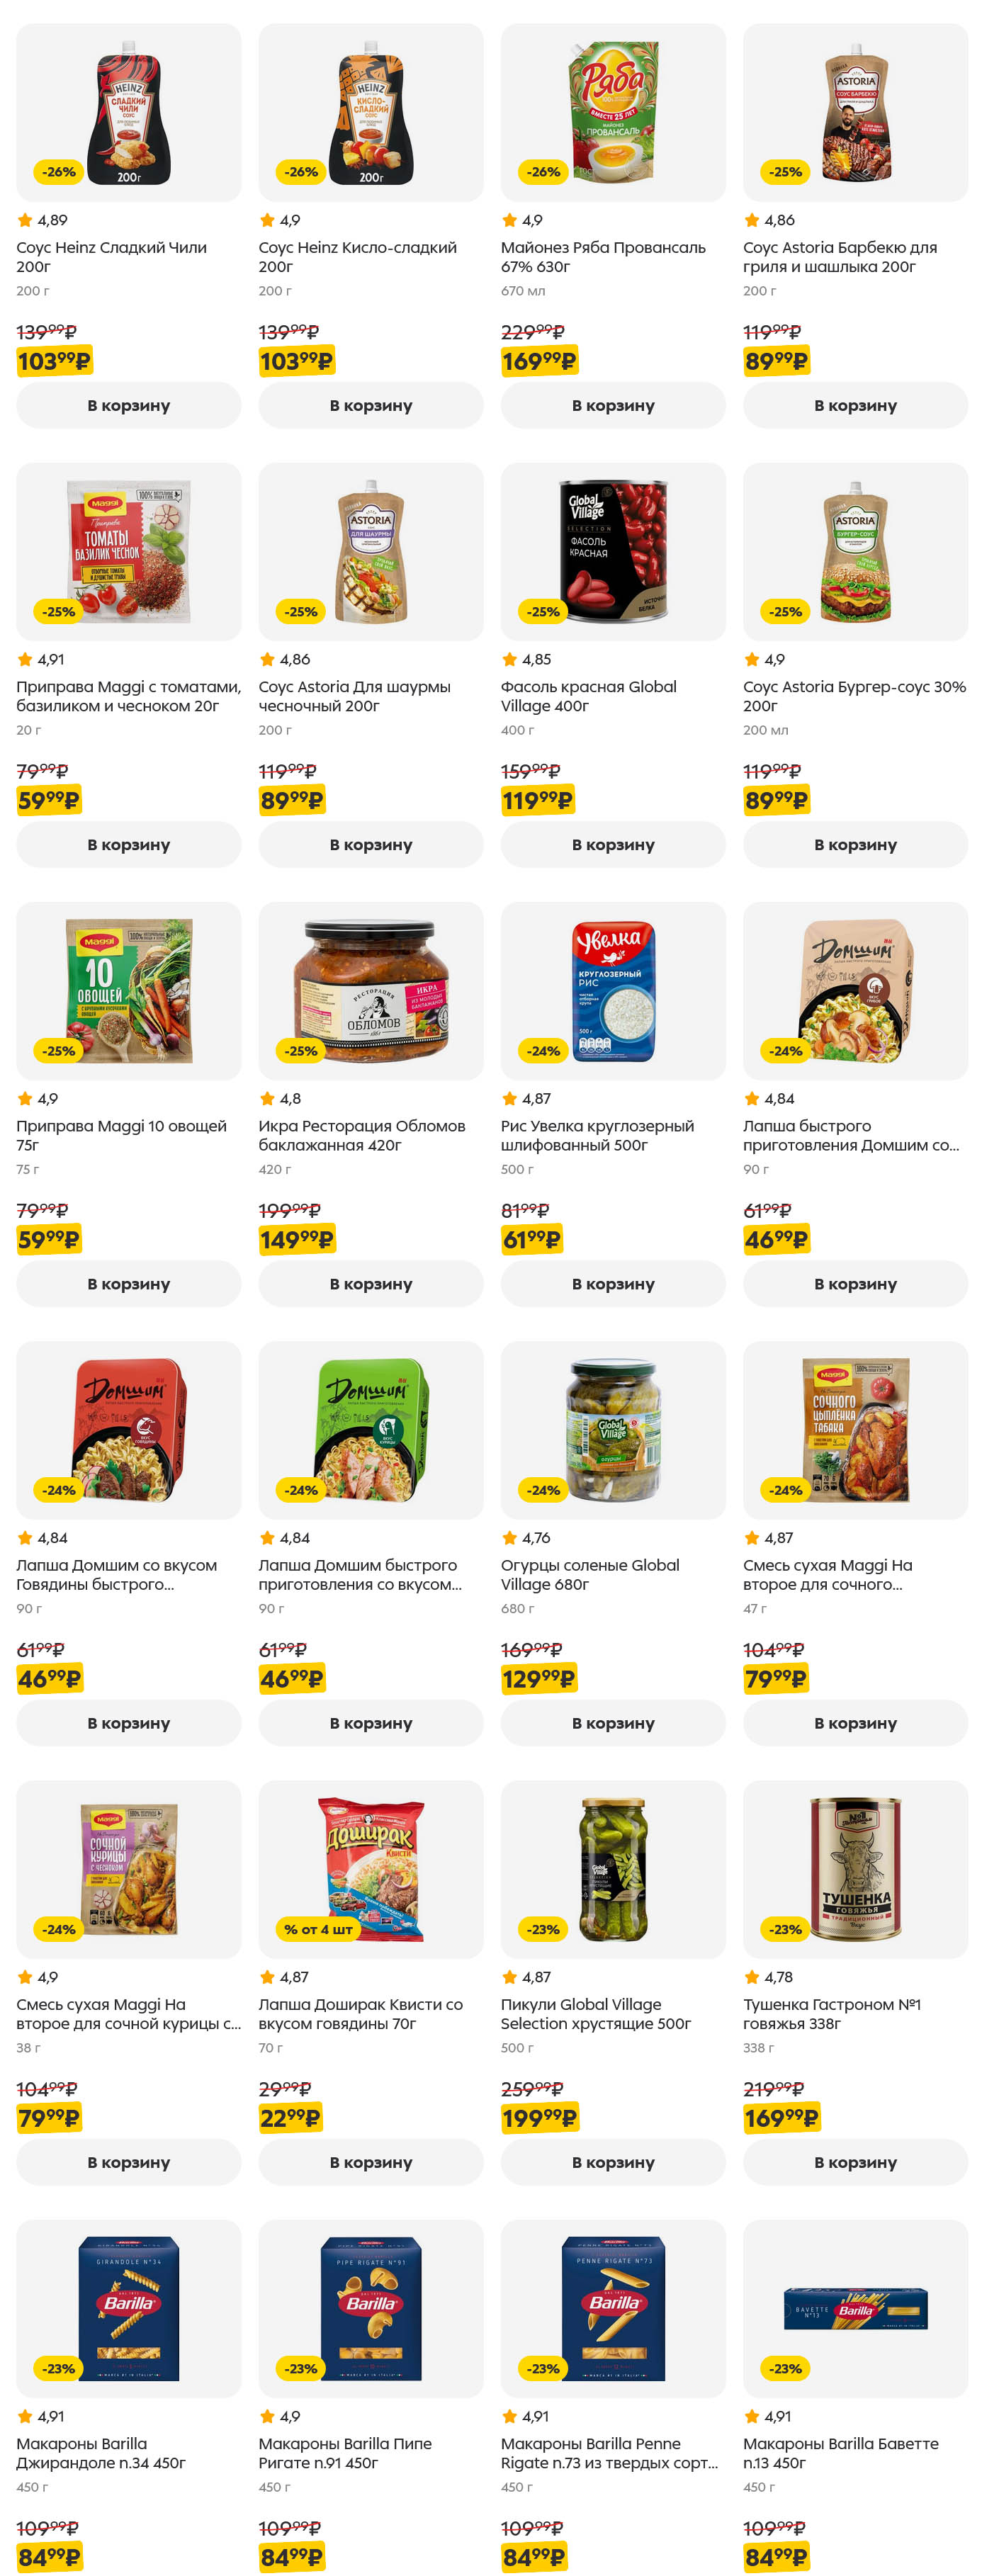The height and width of the screenshot is (2576, 999).
Task: Add Огурцы соленые Global Village to cart
Action: (612, 1722)
